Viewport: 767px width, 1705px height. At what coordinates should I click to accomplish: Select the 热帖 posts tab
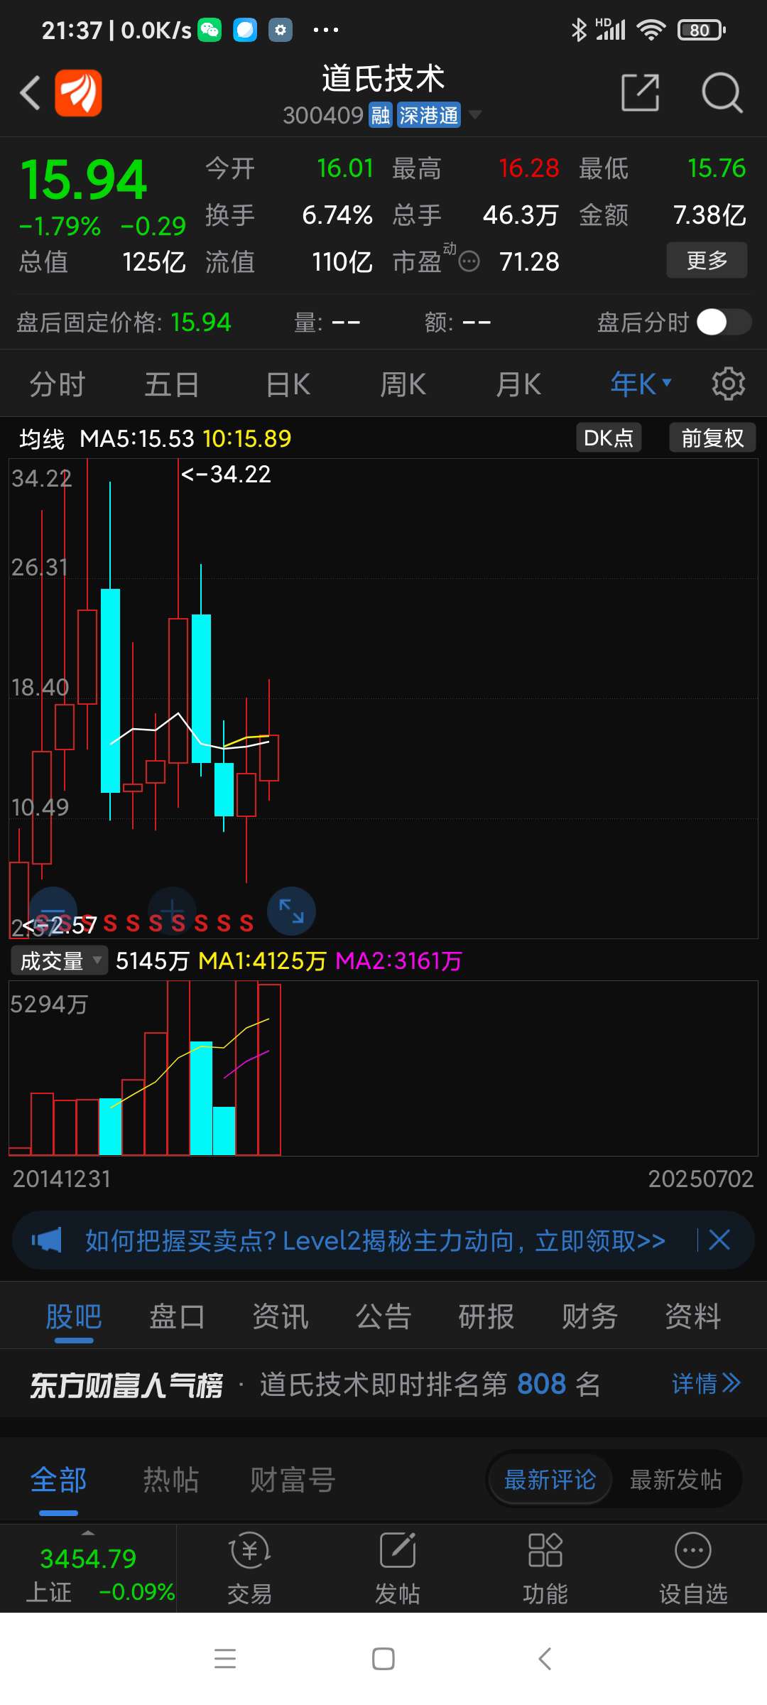tap(171, 1481)
